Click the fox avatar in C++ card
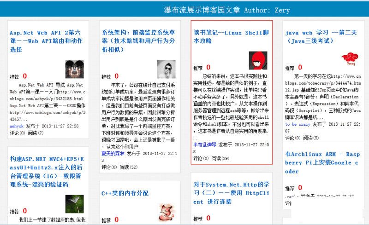The height and width of the screenshot is (225, 369). point(167,213)
